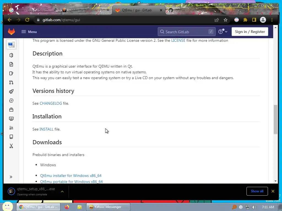The width and height of the screenshot is (282, 211).
Task: Click the round extension icon beside the star
Action: 237,20
